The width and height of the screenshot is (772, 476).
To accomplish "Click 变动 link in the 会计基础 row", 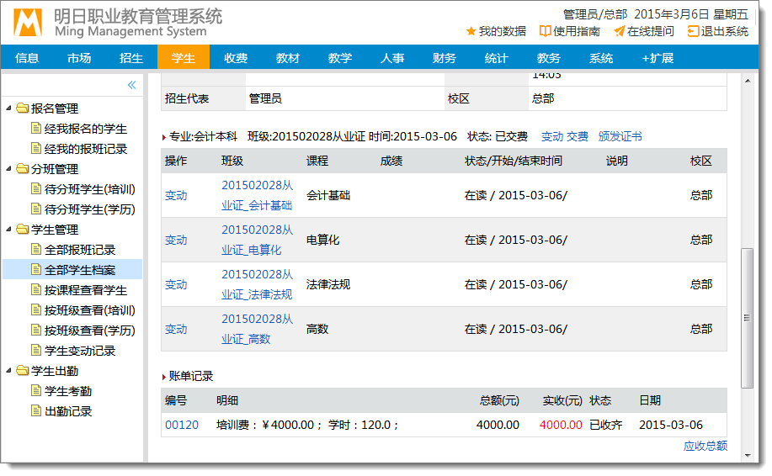I will [x=176, y=195].
